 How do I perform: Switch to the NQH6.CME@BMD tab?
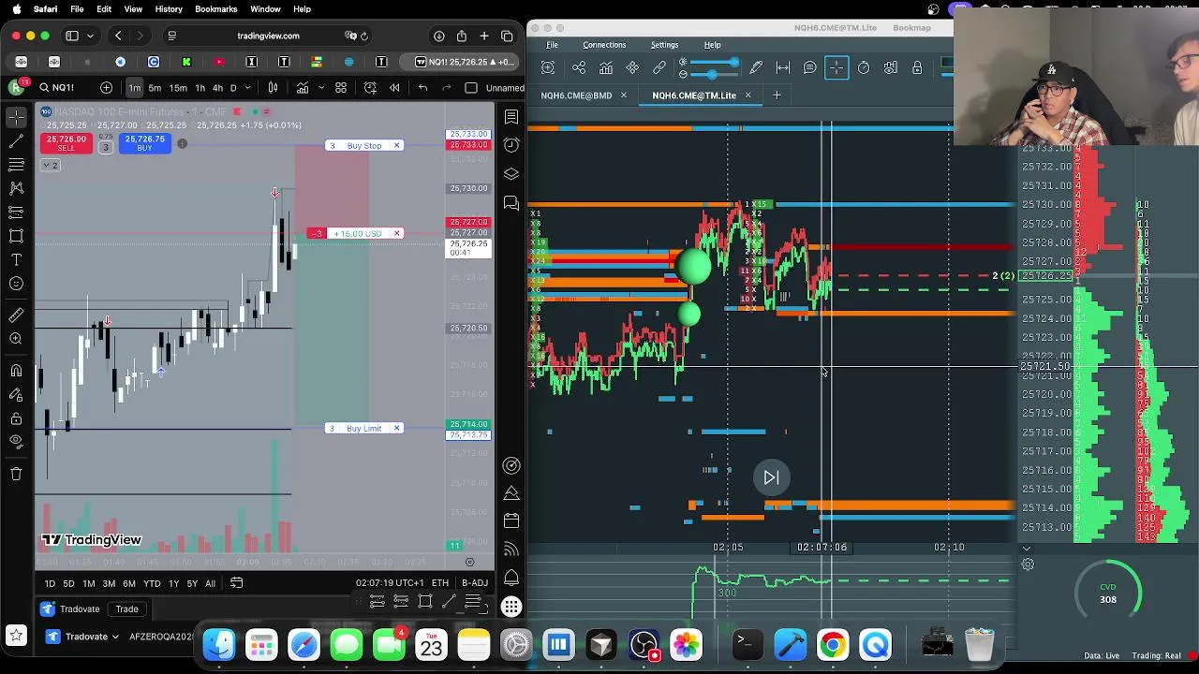(576, 95)
